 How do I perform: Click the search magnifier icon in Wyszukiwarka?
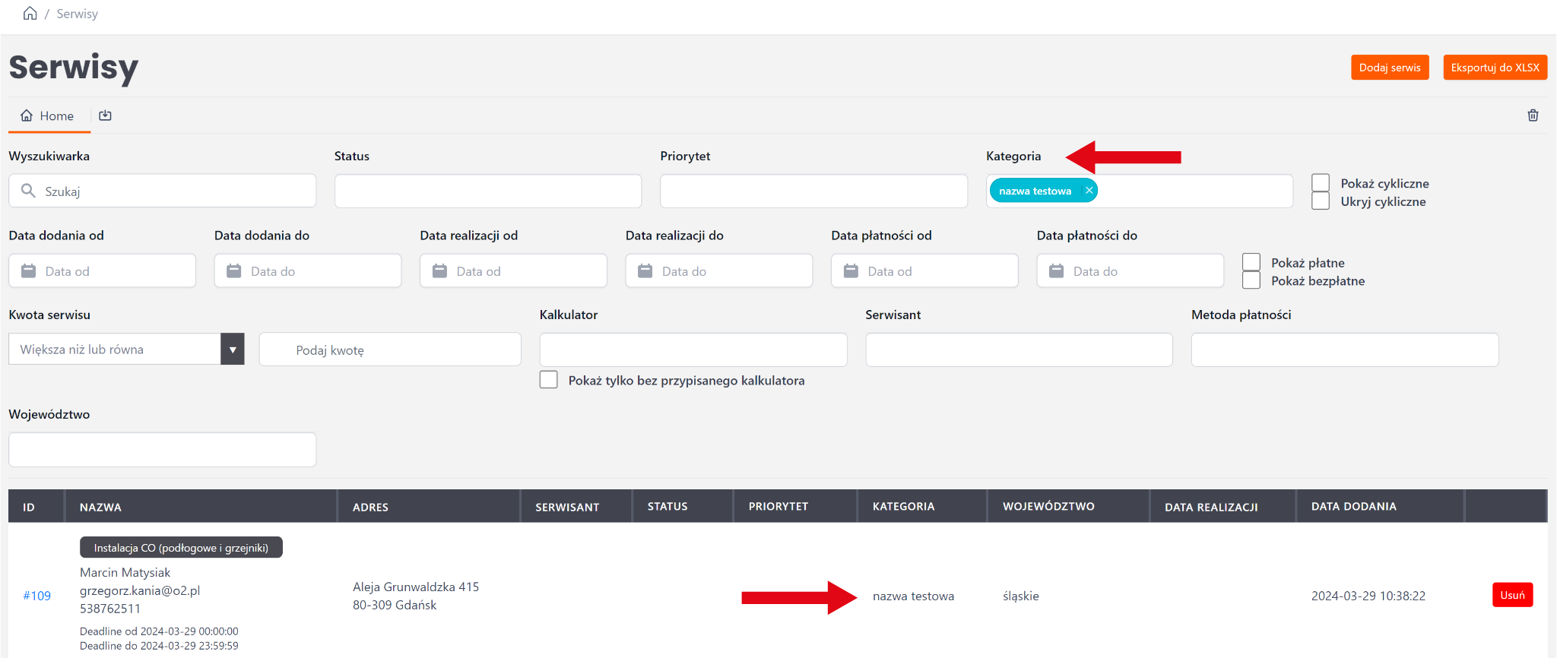[x=28, y=191]
